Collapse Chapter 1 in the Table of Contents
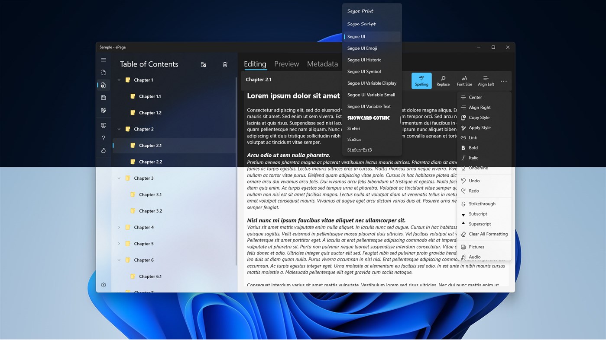The height and width of the screenshot is (340, 606). coord(119,80)
